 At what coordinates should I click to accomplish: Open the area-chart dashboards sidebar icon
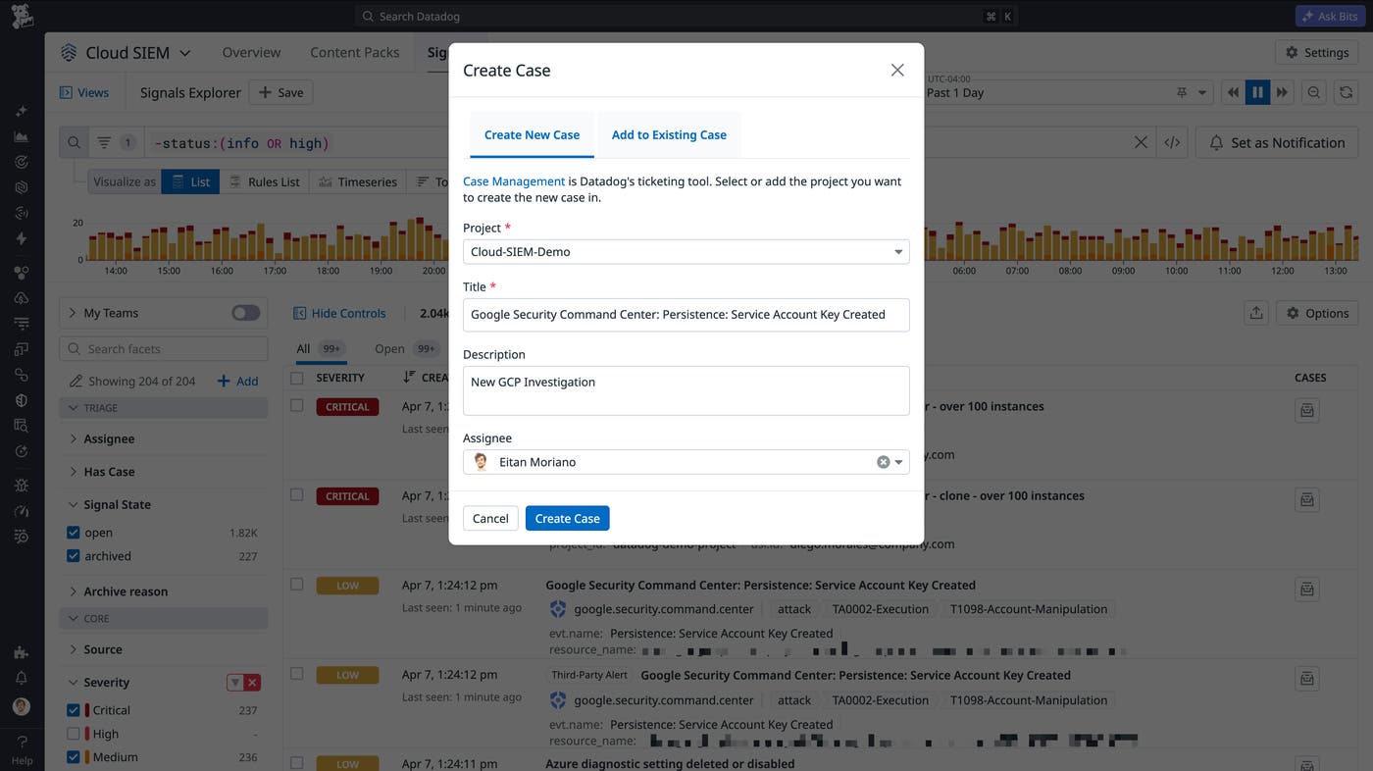pos(22,136)
